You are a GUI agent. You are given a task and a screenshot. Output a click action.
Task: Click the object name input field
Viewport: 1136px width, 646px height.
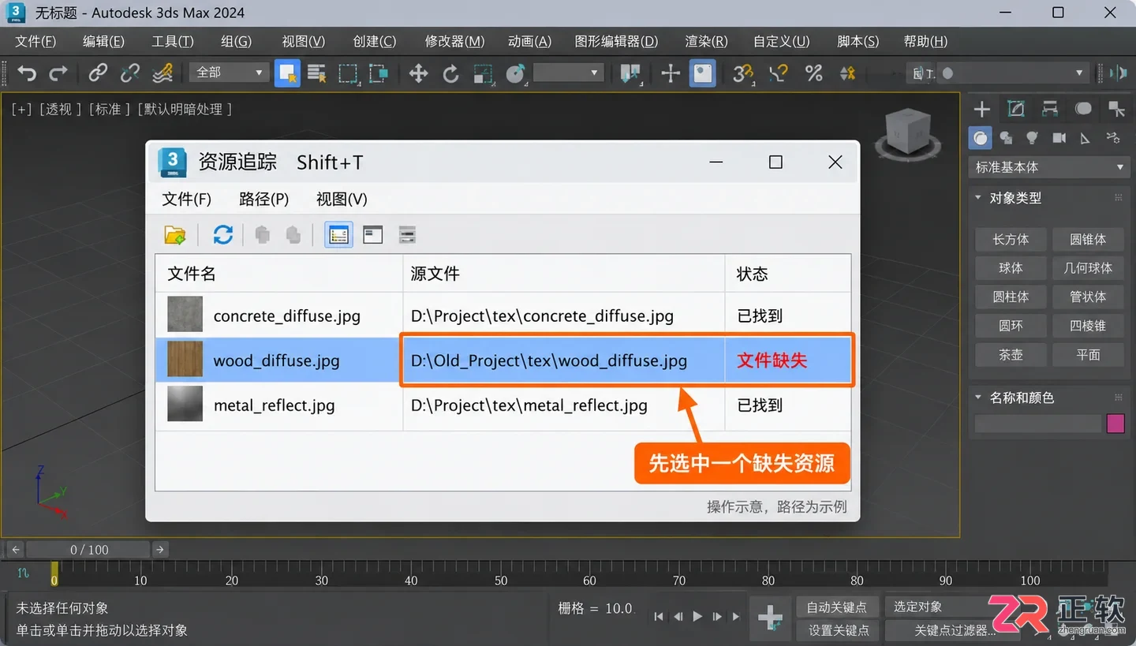1037,424
